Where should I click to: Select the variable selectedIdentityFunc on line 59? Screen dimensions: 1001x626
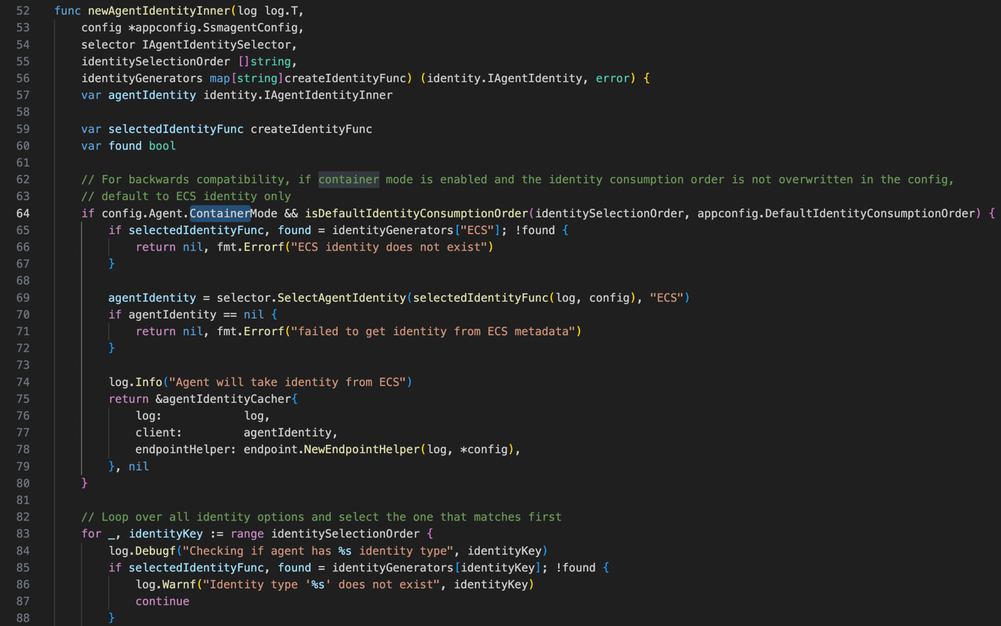pyautogui.click(x=175, y=129)
